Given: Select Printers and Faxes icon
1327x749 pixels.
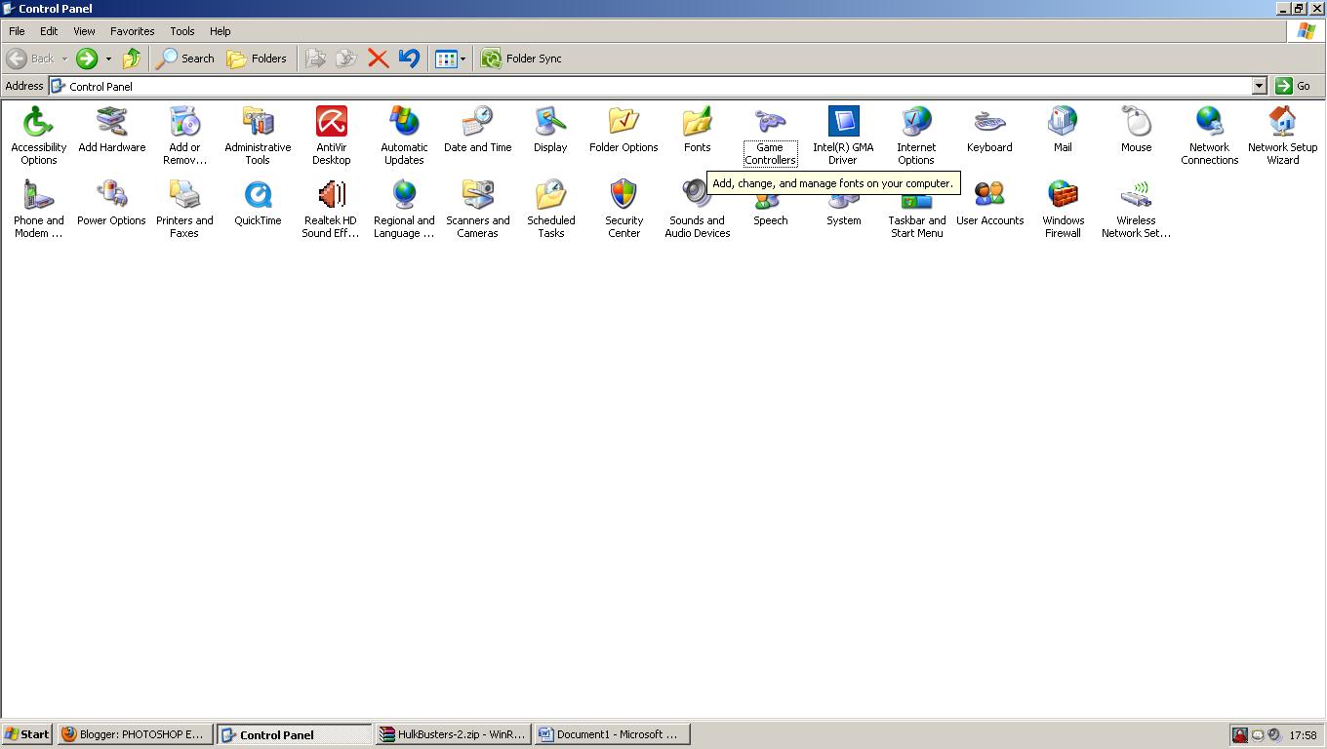Looking at the screenshot, I should pyautogui.click(x=184, y=195).
